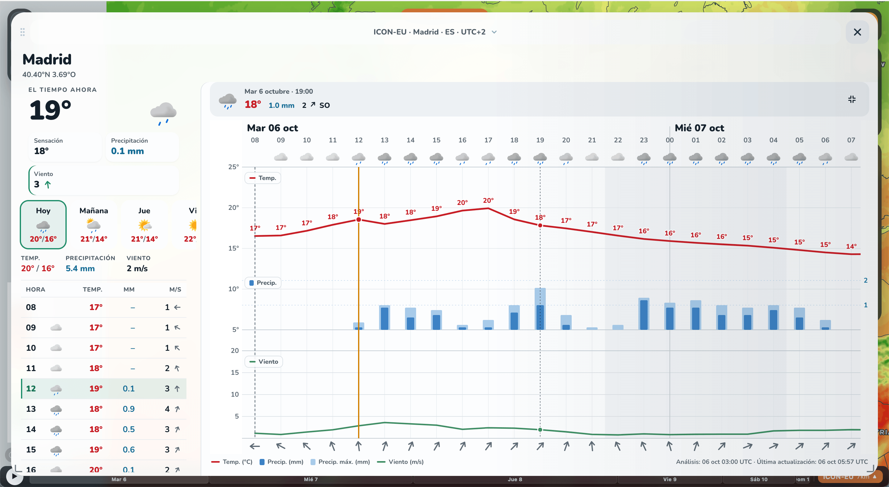The image size is (889, 487).
Task: Toggle Precip. (mm) in bottom legend
Action: [281, 461]
